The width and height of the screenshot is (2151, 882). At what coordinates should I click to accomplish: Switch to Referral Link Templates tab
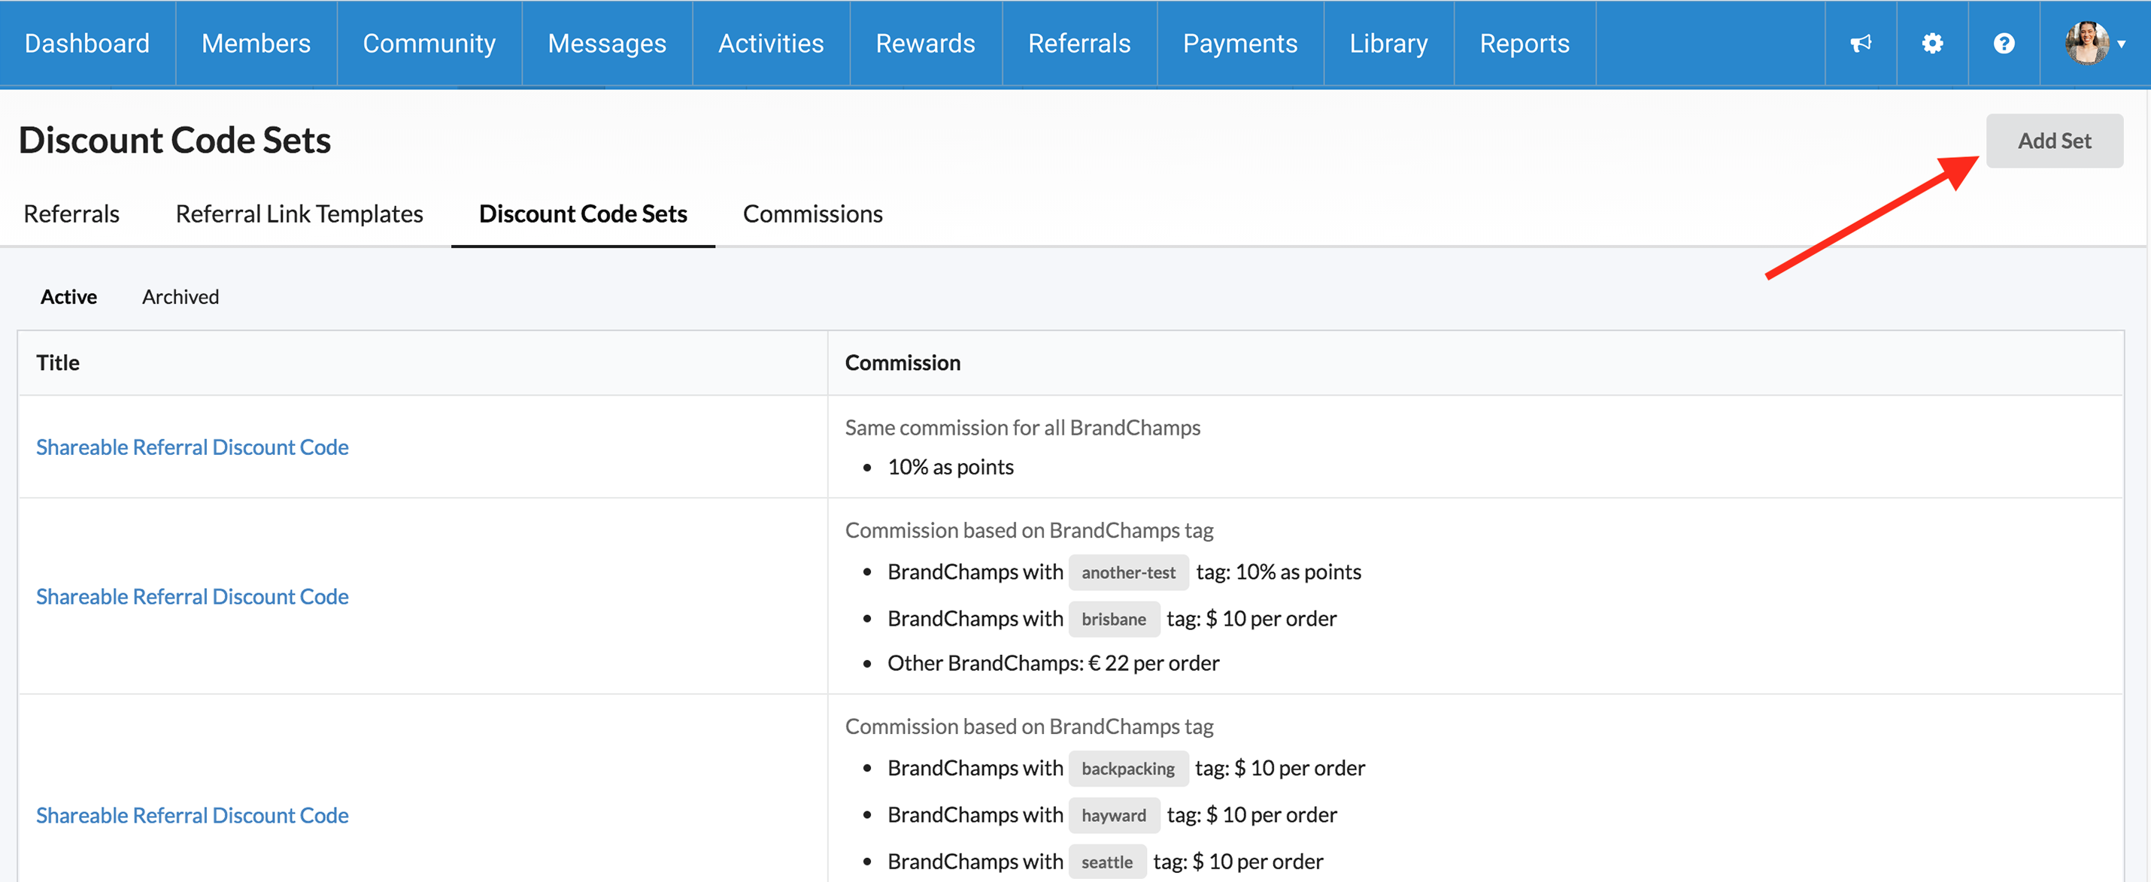coord(299,214)
